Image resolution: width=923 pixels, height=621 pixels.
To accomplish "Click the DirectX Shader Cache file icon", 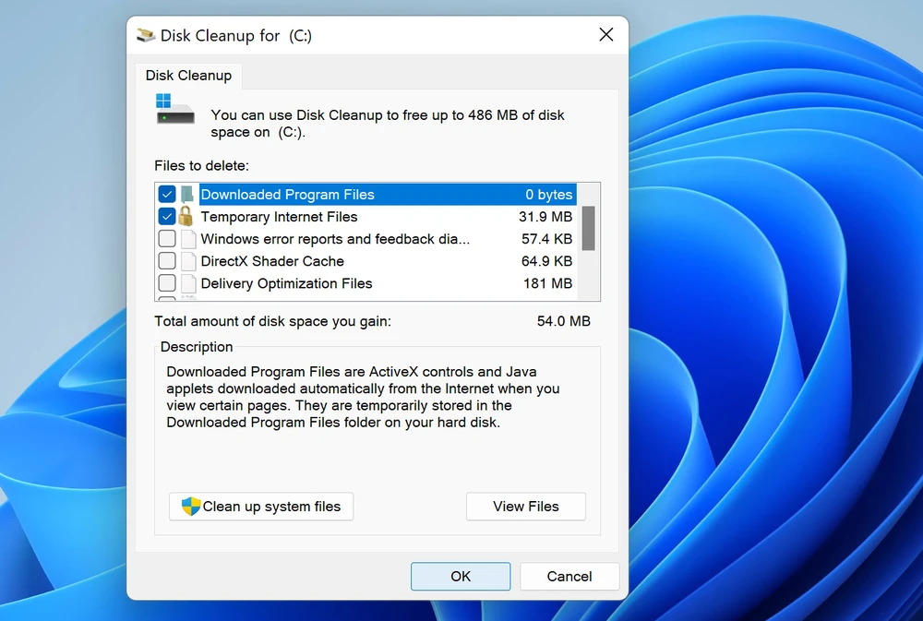I will point(187,261).
